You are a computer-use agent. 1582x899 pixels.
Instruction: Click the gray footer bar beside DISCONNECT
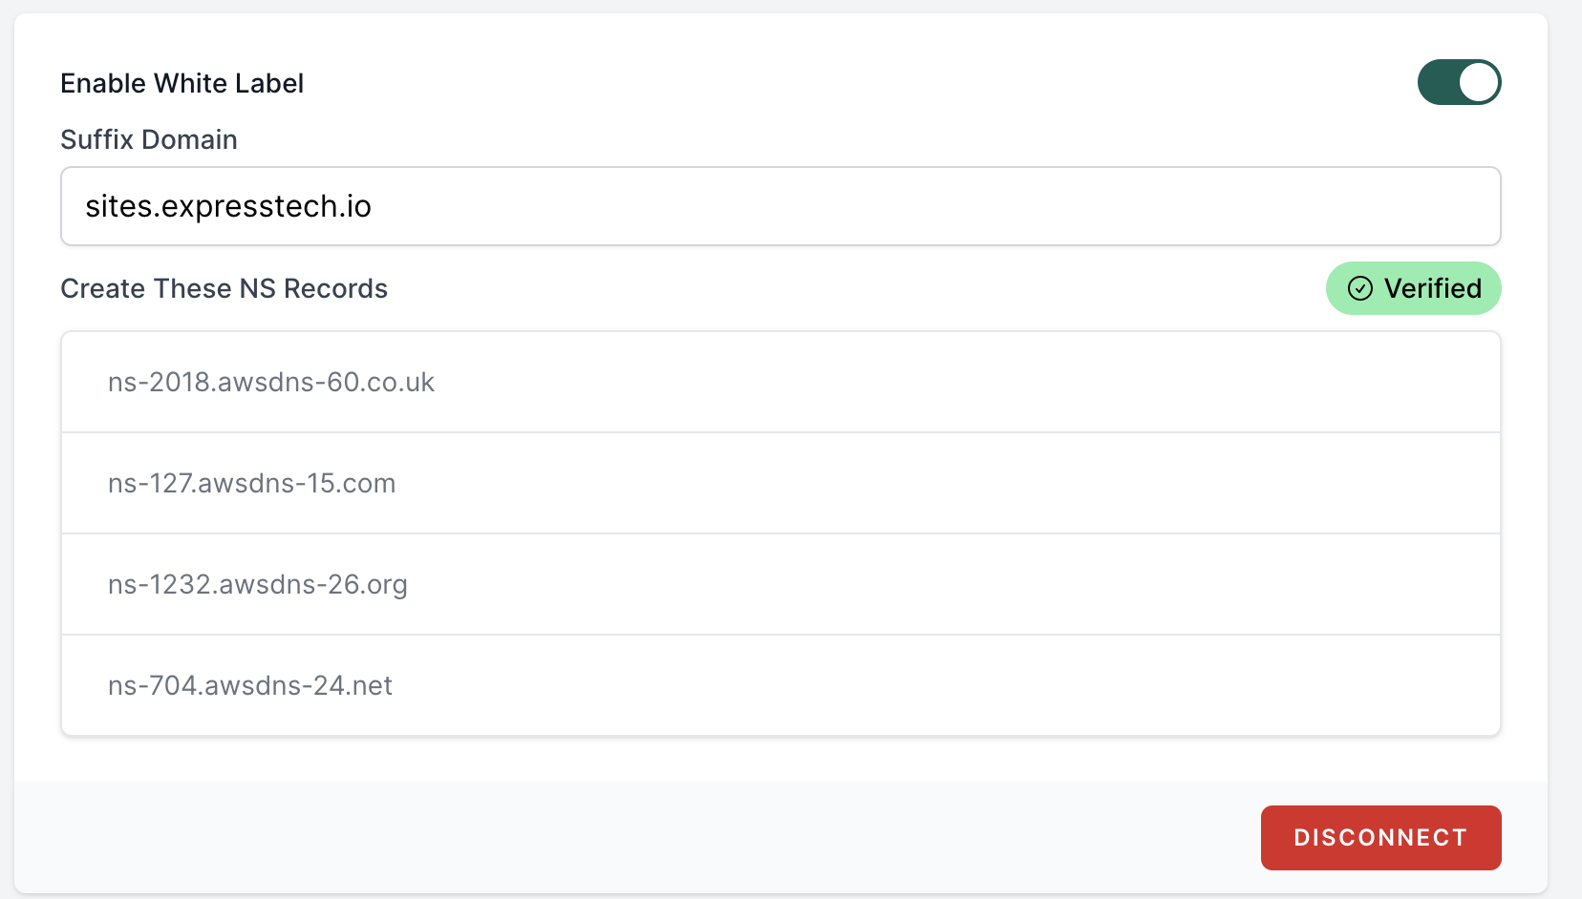631,838
